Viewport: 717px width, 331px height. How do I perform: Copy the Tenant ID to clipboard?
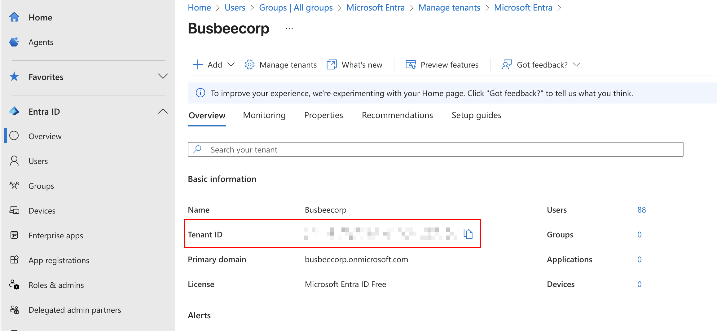pyautogui.click(x=468, y=234)
